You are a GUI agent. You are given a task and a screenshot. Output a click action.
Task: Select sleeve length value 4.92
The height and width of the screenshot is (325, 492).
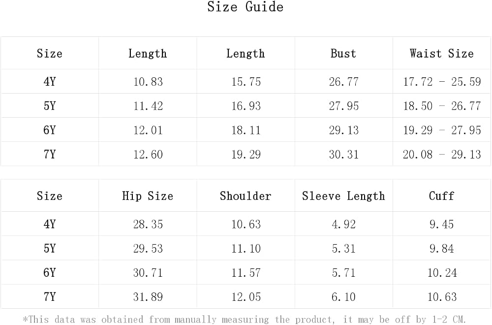coord(343,224)
